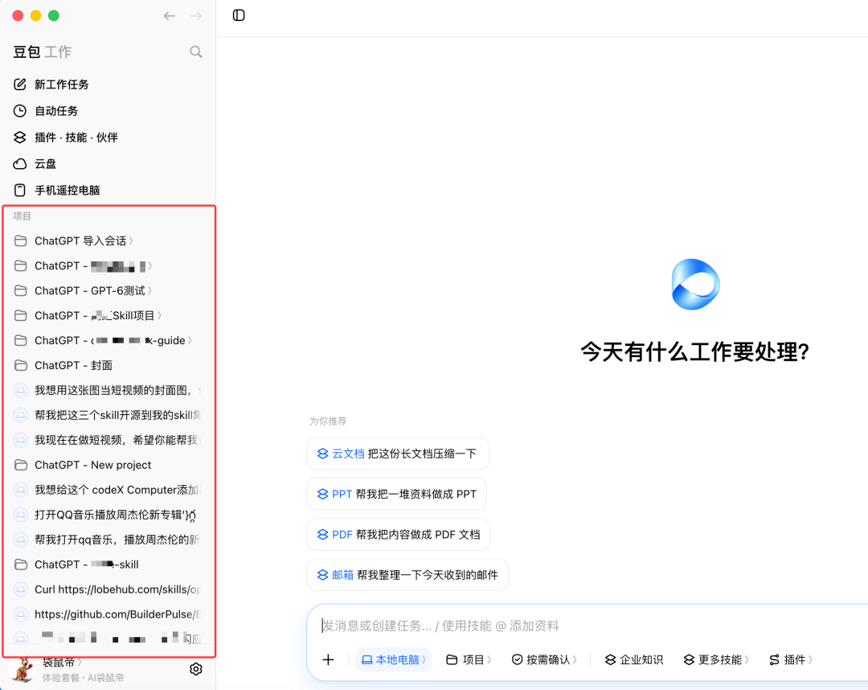Choose 云文档 把这份长文档压缩一下 suggestion
The width and height of the screenshot is (868, 690).
point(398,454)
